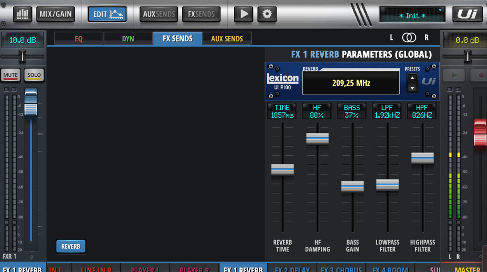Click the Lexicon logo on the reverb unit

(283, 79)
